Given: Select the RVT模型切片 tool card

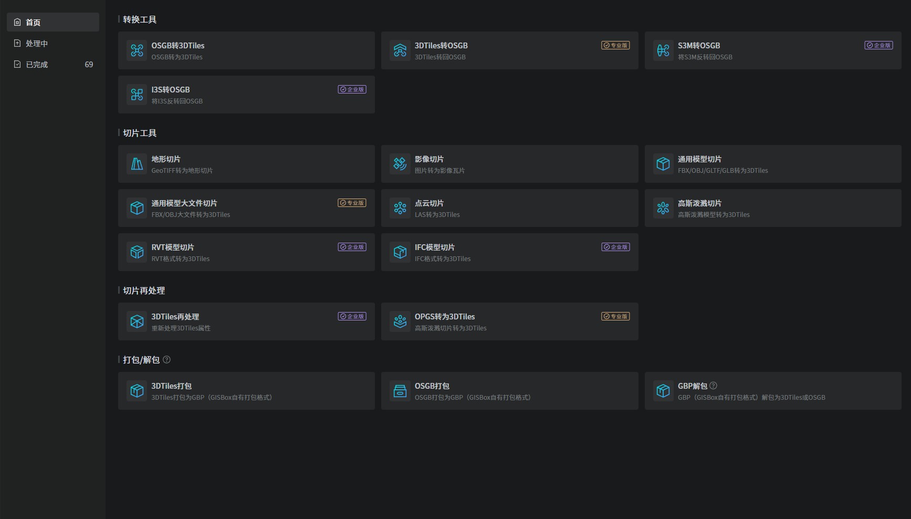Looking at the screenshot, I should coord(246,252).
